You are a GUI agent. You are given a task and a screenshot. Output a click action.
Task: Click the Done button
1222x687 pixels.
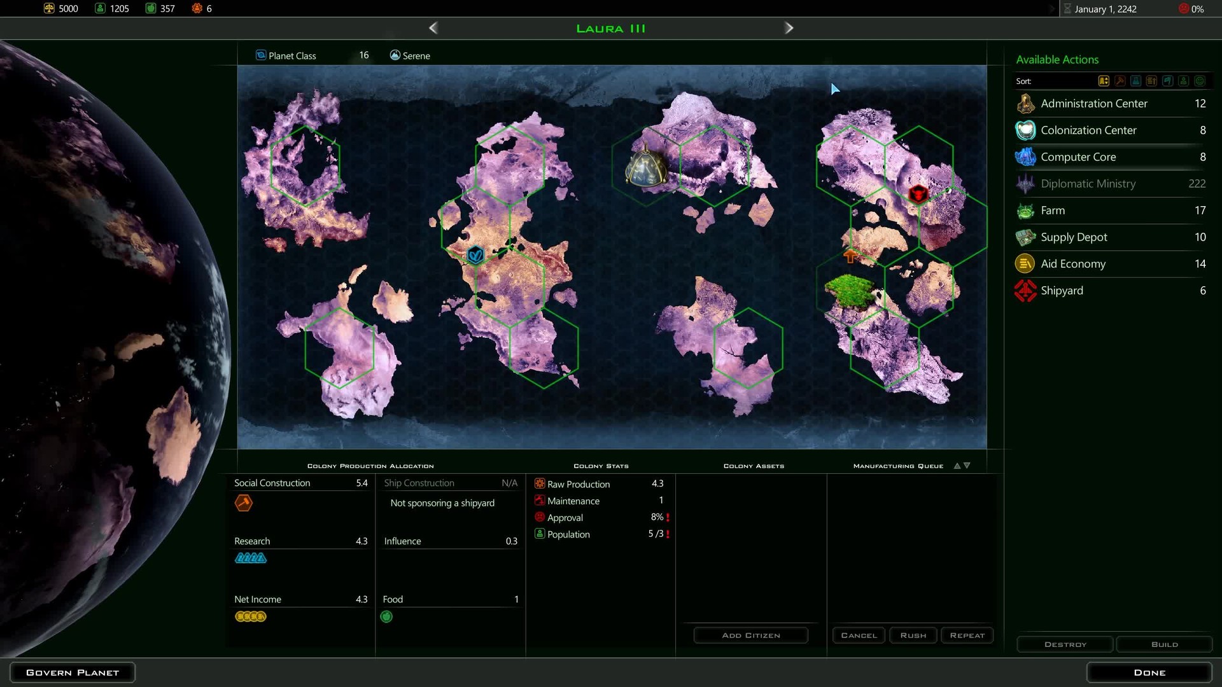pyautogui.click(x=1149, y=672)
